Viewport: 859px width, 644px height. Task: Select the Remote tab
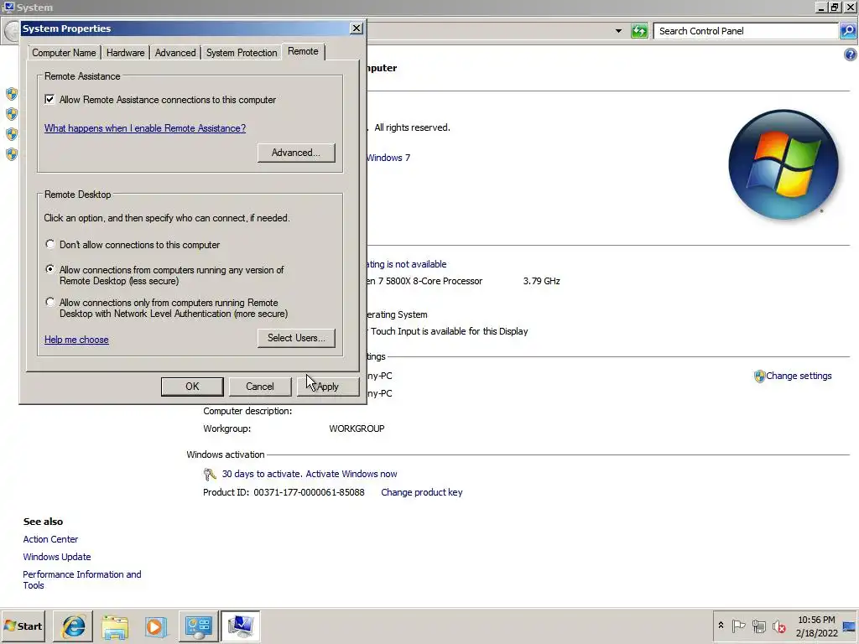pos(303,51)
